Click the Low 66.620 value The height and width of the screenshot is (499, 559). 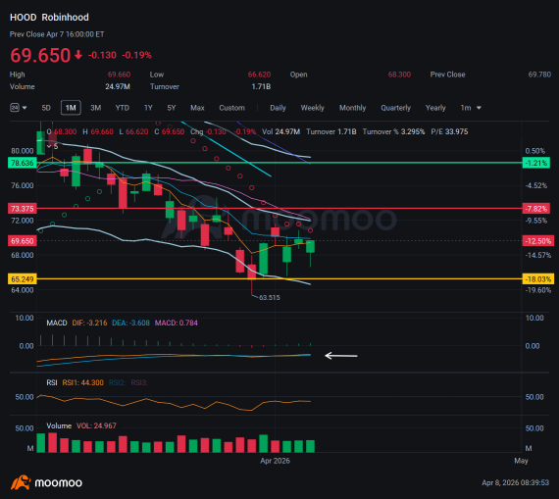tap(259, 75)
